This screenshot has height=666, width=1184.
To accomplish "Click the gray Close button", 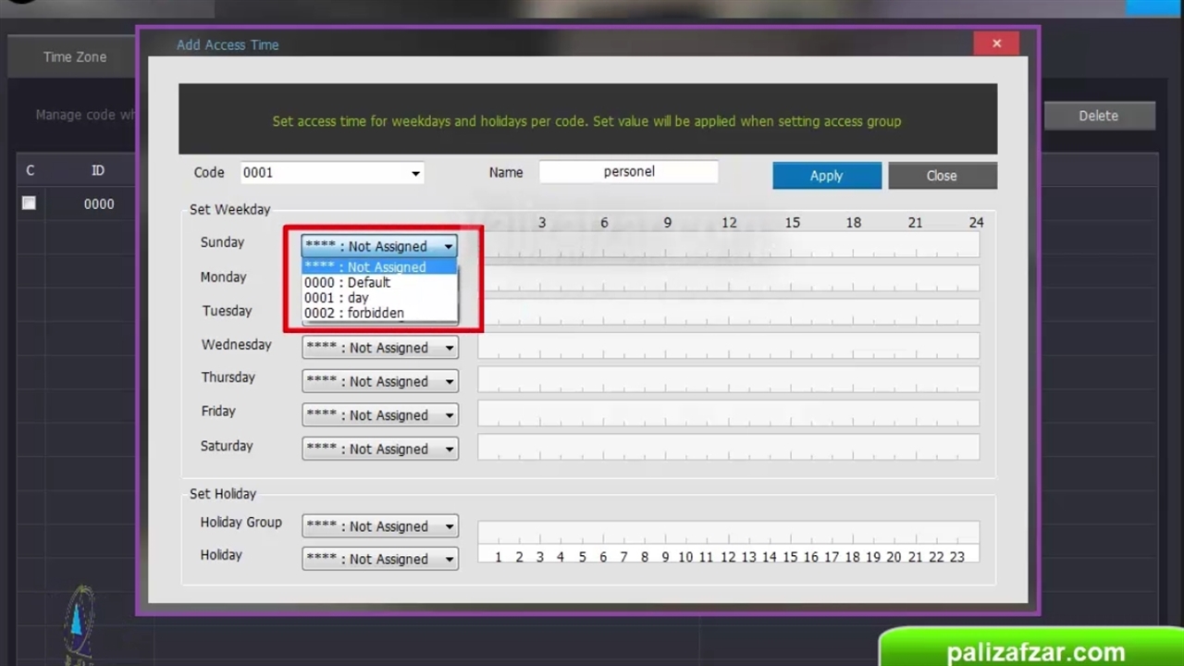I will pyautogui.click(x=942, y=176).
